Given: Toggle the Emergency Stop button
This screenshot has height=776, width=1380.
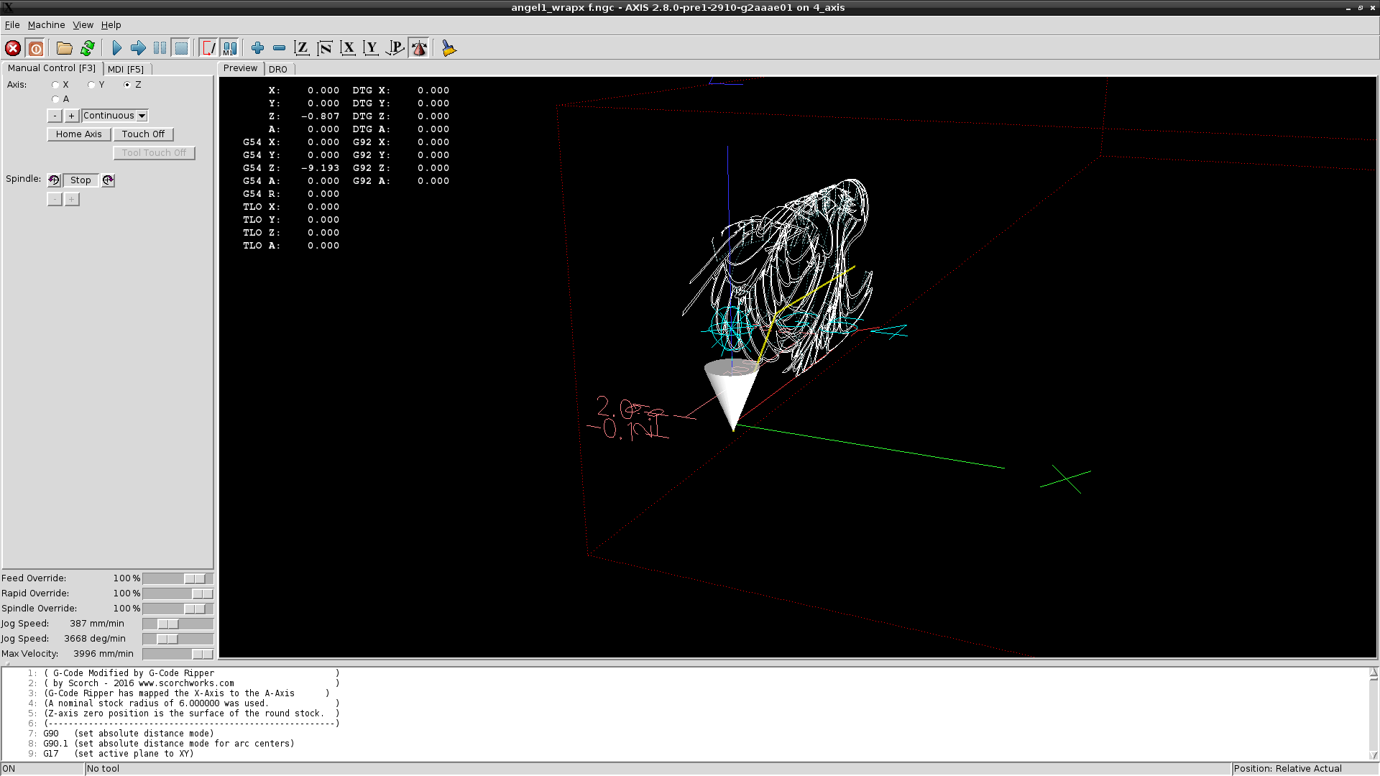Looking at the screenshot, I should [x=13, y=48].
